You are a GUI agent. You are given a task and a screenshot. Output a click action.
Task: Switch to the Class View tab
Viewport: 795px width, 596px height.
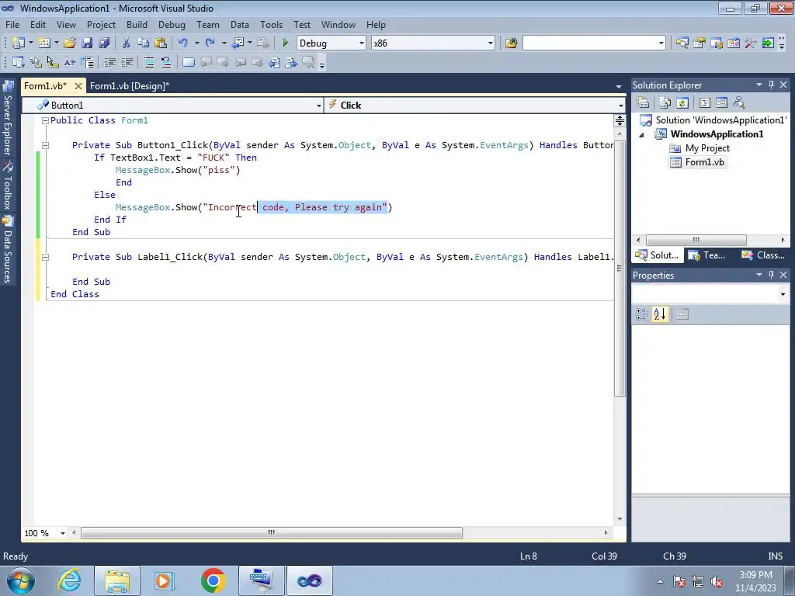764,255
